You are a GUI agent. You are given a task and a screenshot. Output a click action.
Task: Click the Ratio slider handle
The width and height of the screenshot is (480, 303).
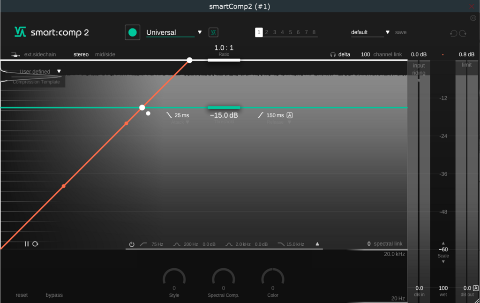click(x=224, y=60)
